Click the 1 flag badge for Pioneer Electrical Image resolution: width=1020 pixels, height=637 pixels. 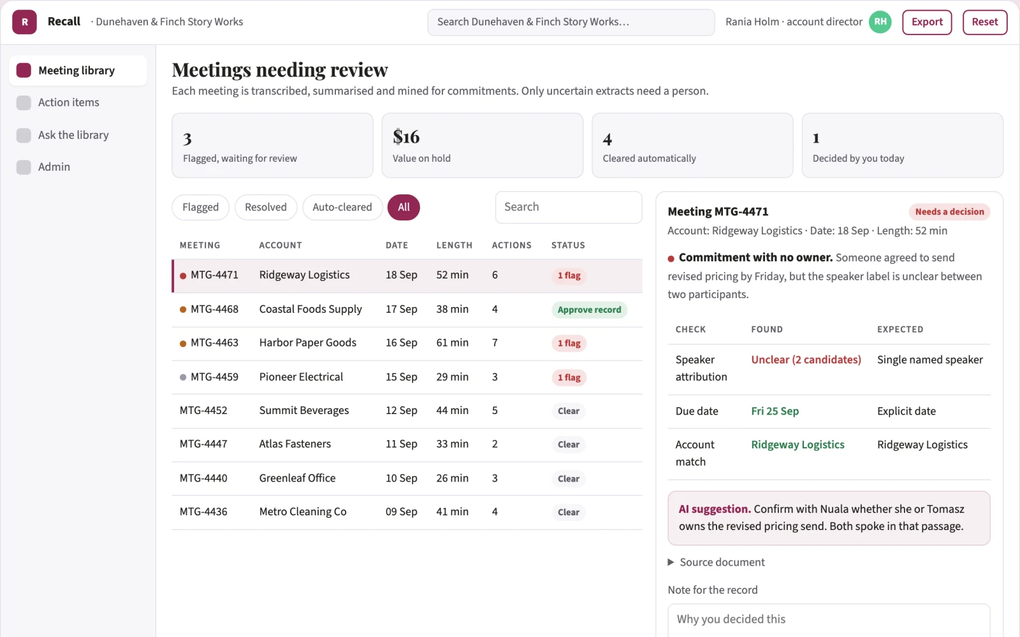[x=569, y=377]
